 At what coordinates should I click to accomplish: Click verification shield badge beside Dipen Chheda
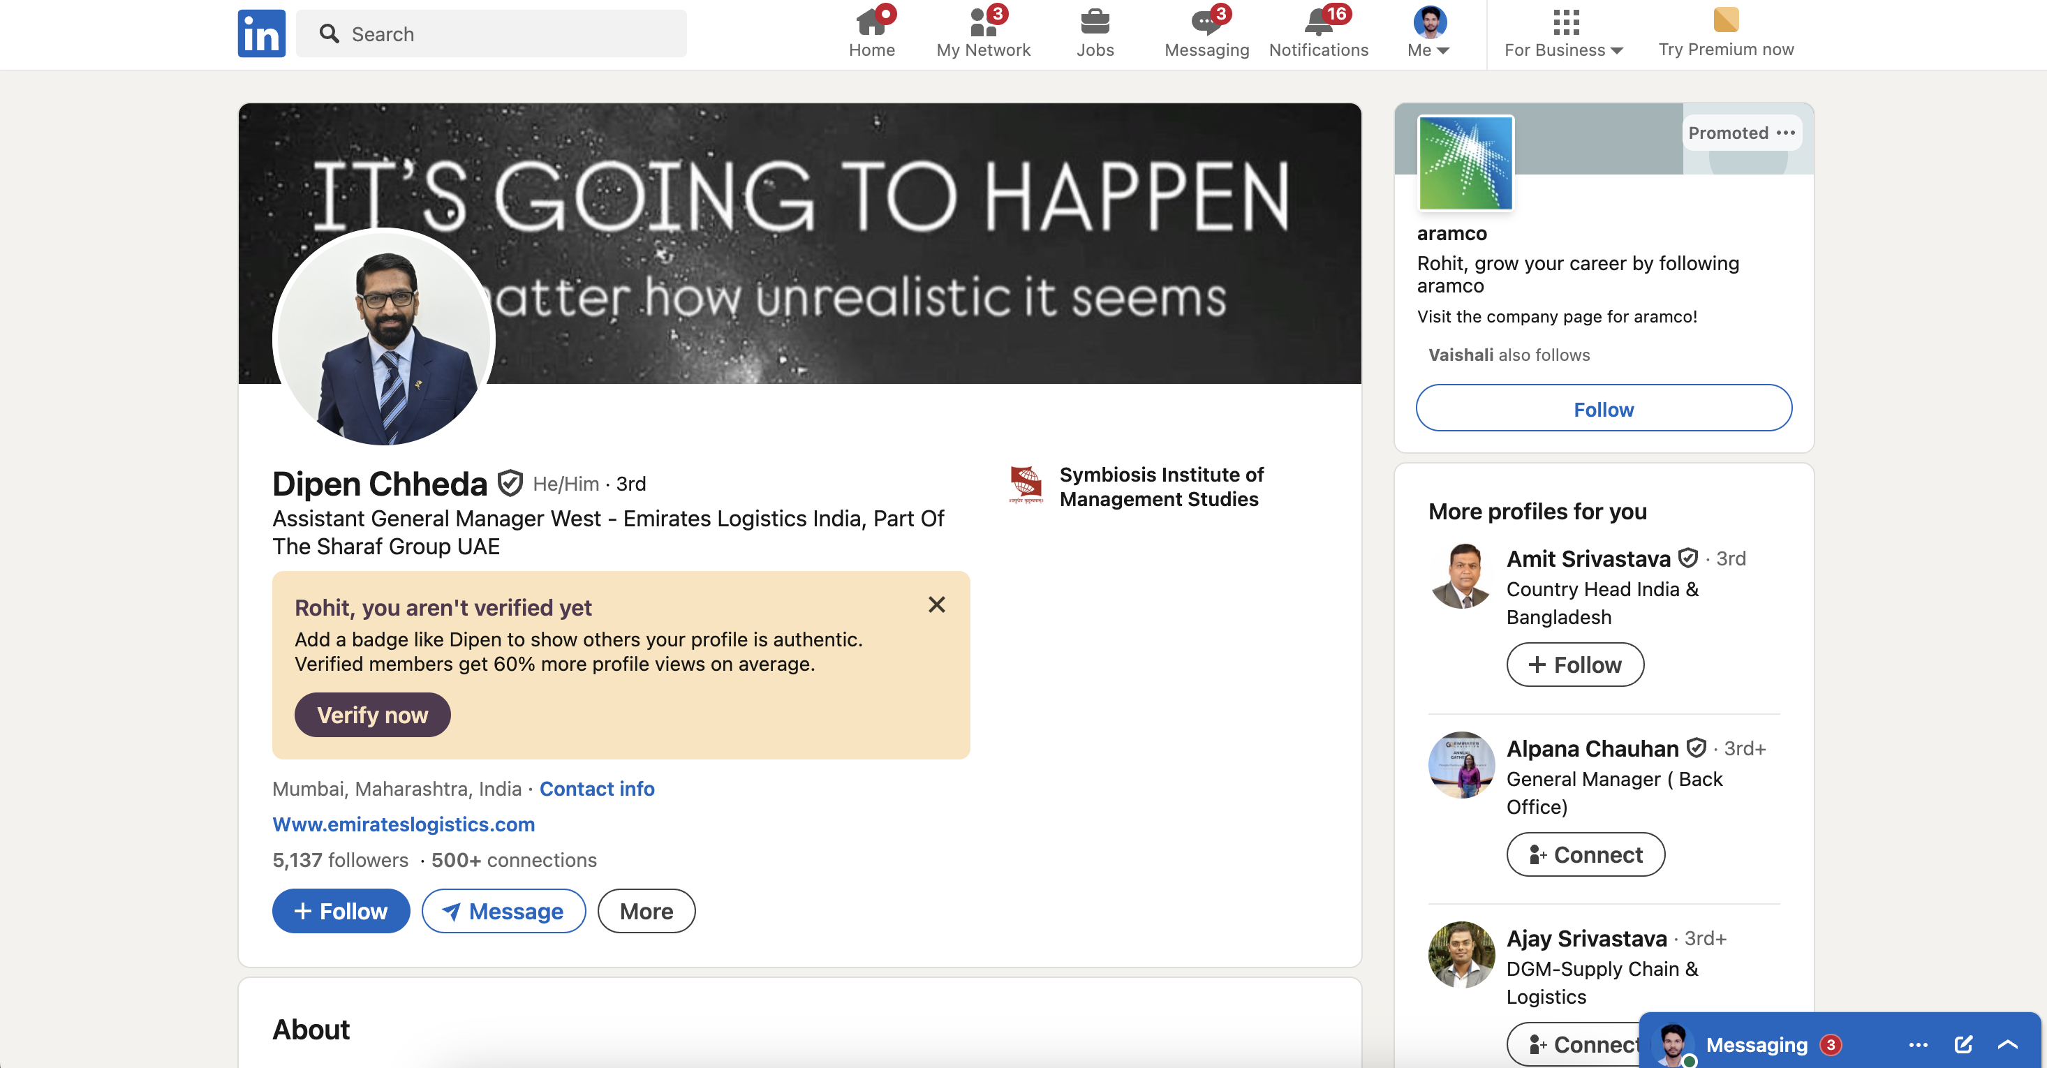coord(510,482)
